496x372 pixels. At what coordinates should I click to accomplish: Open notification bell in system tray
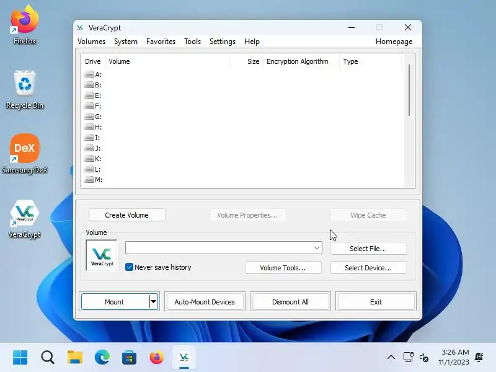pos(479,357)
